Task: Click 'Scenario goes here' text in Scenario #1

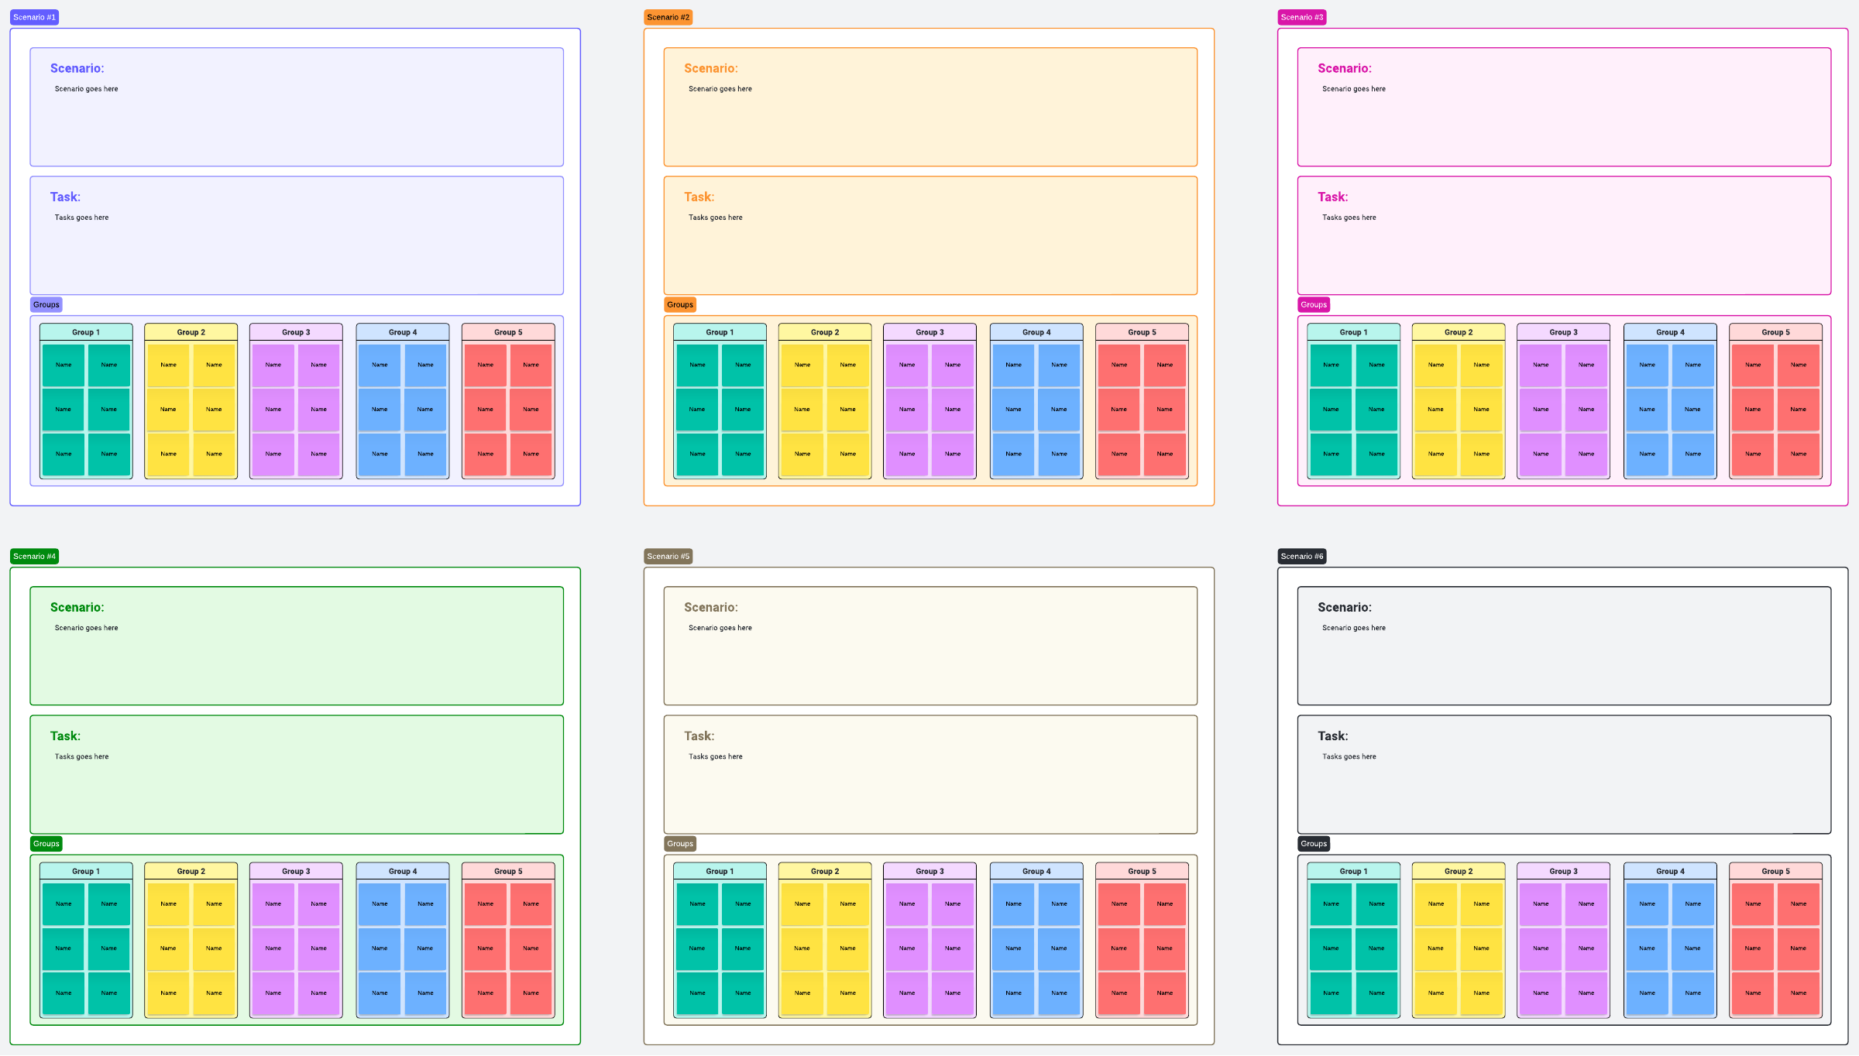Action: point(86,89)
